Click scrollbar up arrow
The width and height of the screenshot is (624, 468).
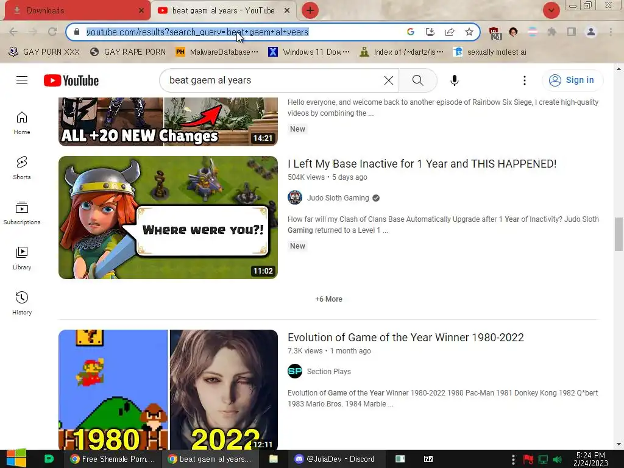point(619,68)
